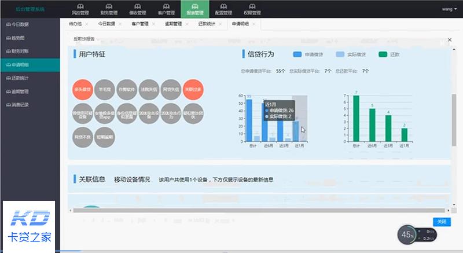Click the 总计 blue bar in loan chart
Image resolution: width=463 pixels, height=253 pixels.
(249, 120)
